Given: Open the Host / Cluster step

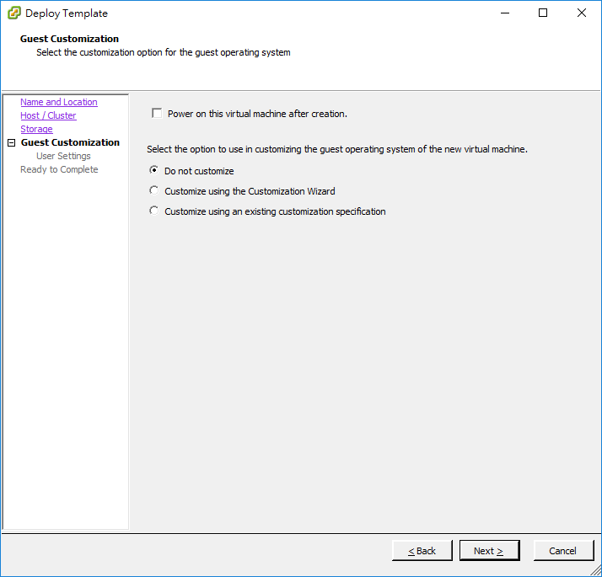Looking at the screenshot, I should tap(48, 115).
